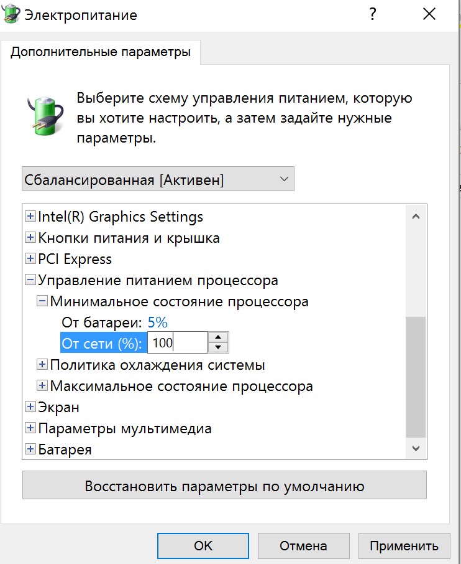Open the Сбалансированная power plan dropdown
This screenshot has width=461, height=564.
(158, 179)
